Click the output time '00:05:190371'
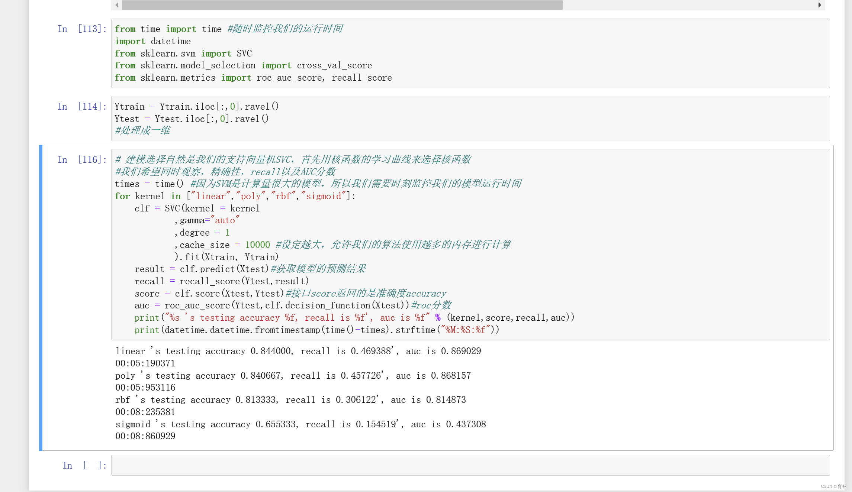The width and height of the screenshot is (852, 492). (145, 363)
